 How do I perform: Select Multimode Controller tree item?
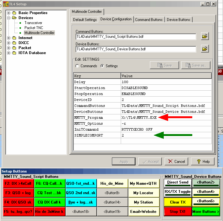pyautogui.click(x=40, y=33)
